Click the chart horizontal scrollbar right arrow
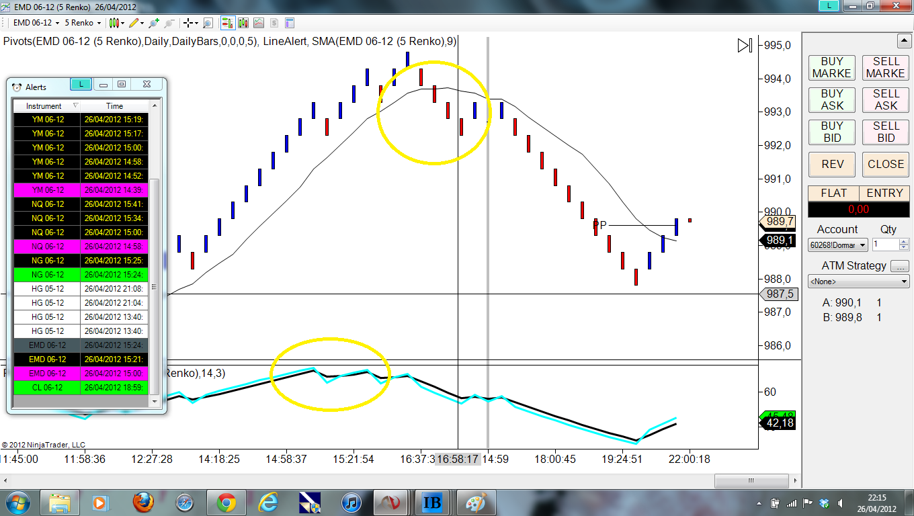 click(x=795, y=481)
